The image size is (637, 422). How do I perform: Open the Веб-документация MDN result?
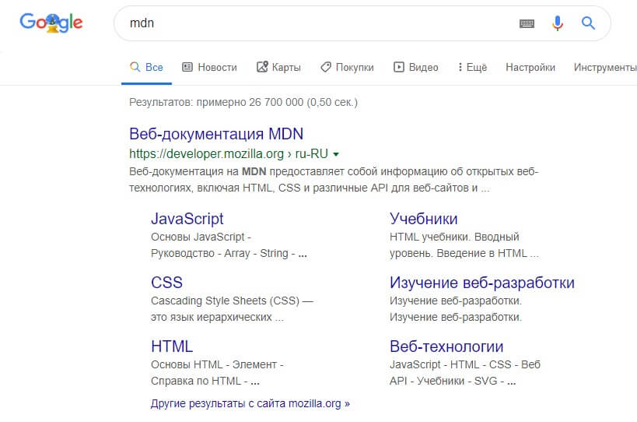(216, 133)
